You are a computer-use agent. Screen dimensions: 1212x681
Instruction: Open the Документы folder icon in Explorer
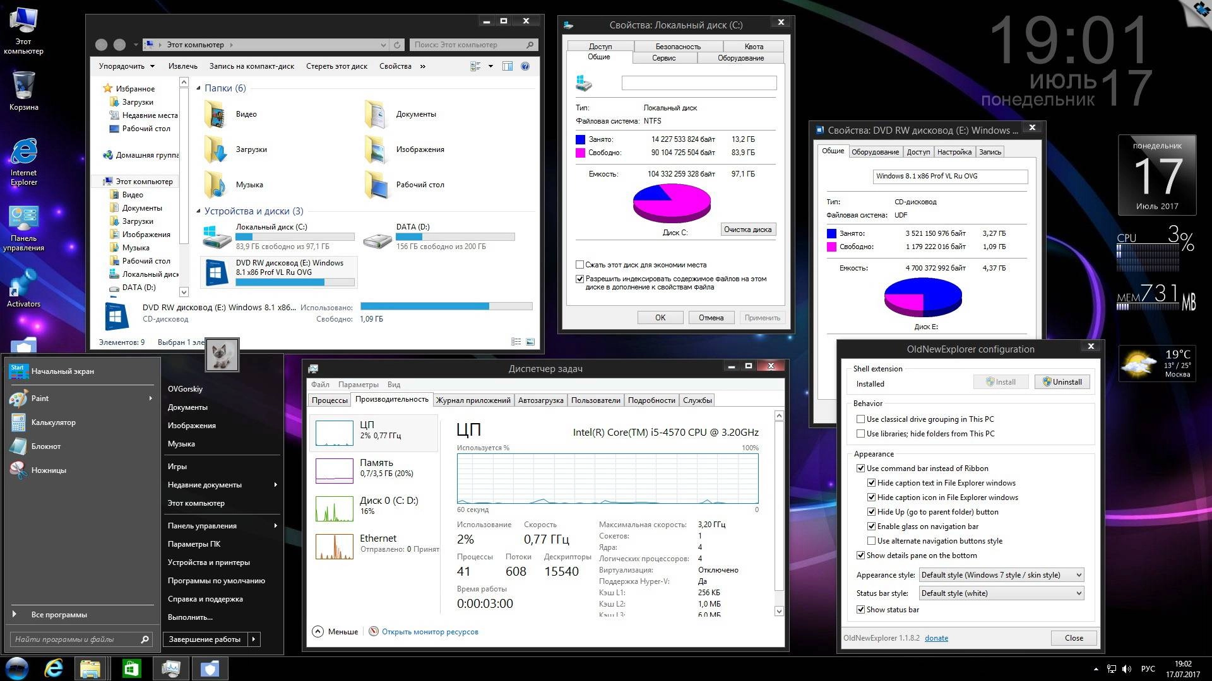[x=376, y=115]
